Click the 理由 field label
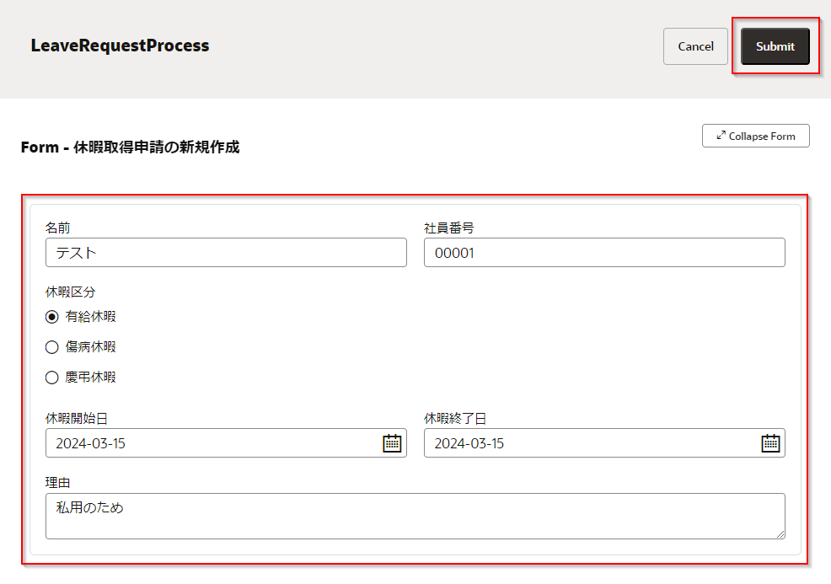 tap(57, 483)
